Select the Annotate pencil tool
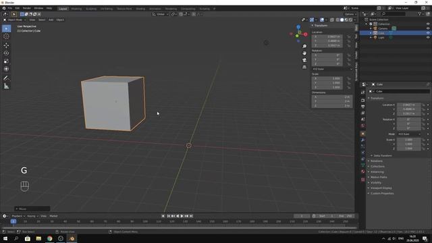 tap(6, 78)
